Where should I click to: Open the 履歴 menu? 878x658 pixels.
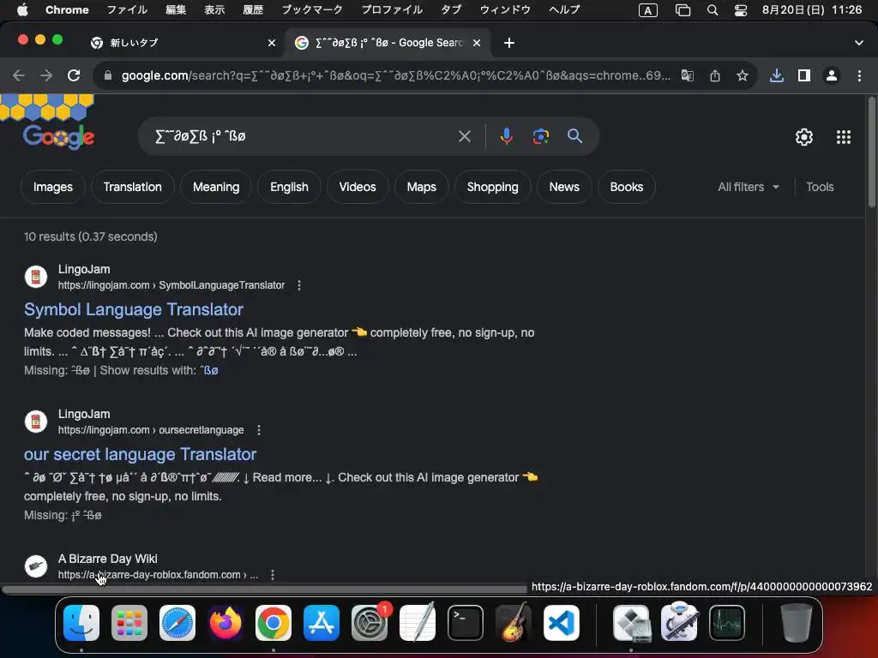[x=253, y=9]
